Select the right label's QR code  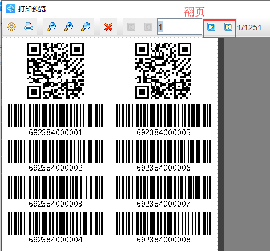coord(163,71)
